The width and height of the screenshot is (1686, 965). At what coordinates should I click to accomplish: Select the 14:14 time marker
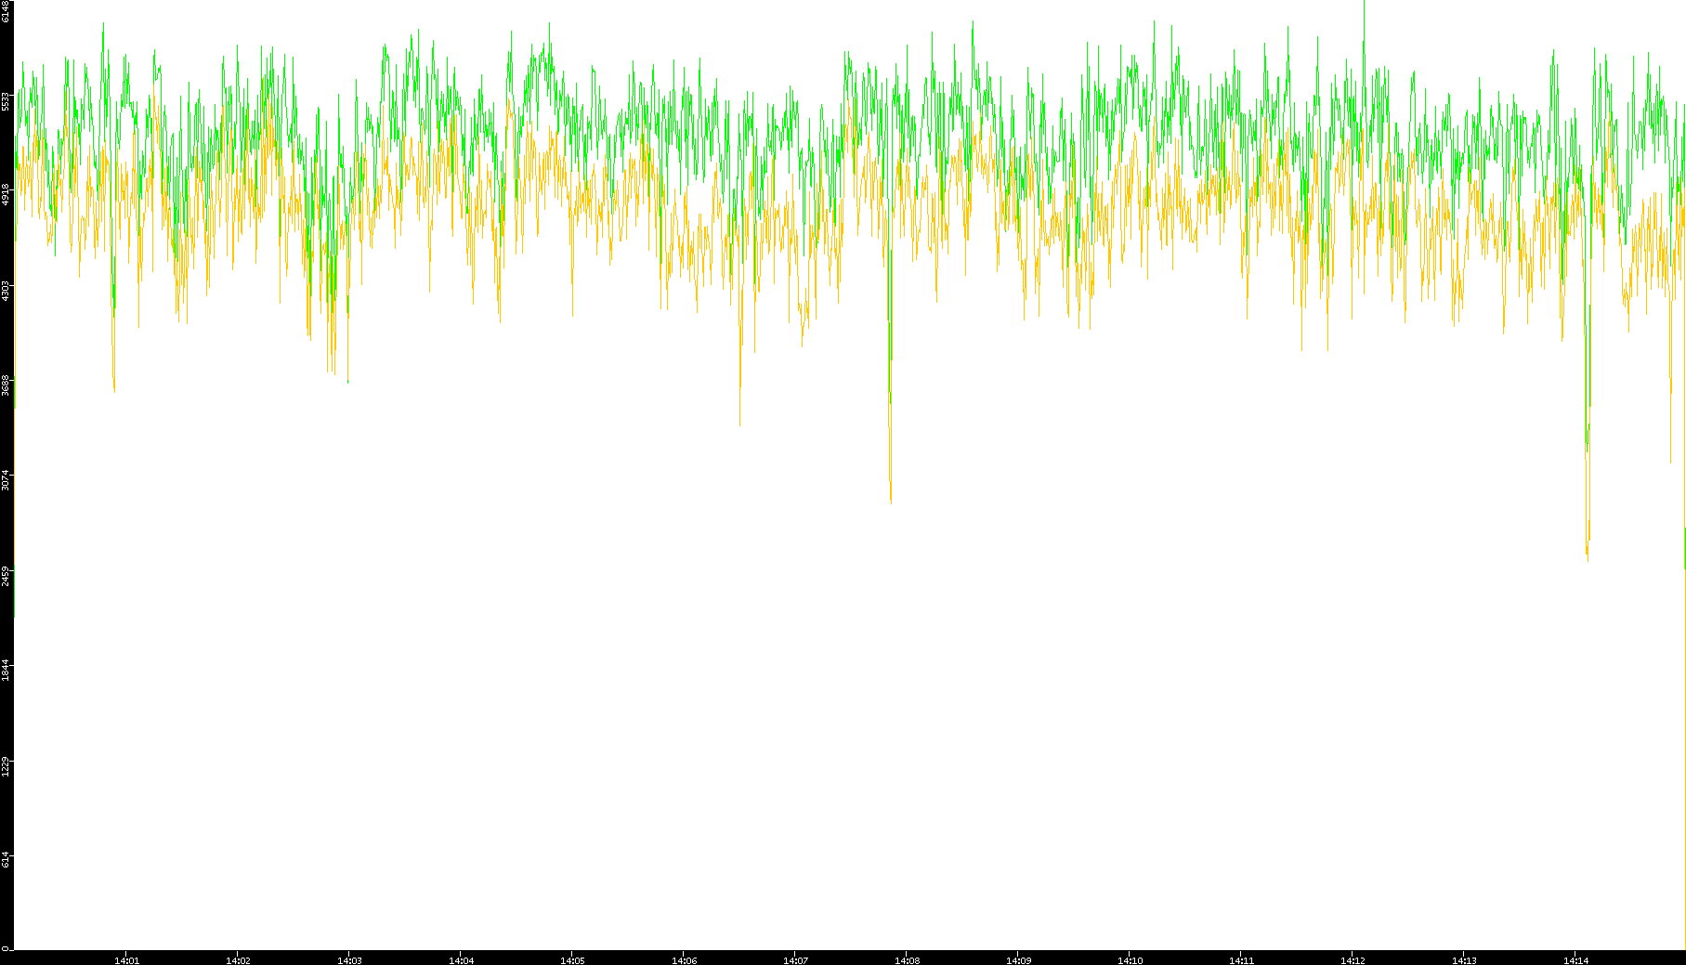(1575, 960)
